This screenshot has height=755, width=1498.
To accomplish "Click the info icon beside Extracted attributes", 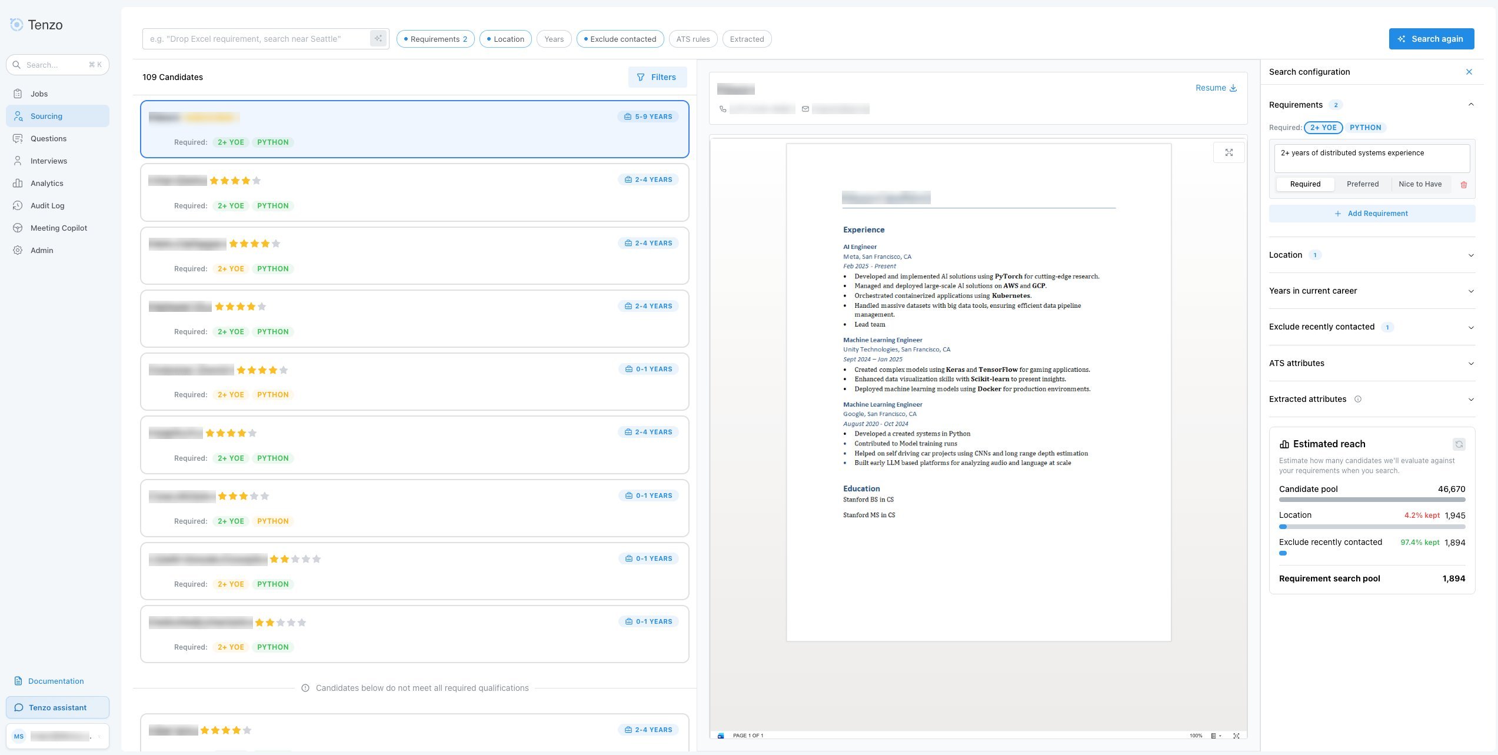I will click(1358, 399).
